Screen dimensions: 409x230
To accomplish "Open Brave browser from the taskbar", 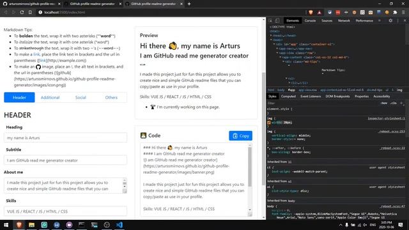I will pyautogui.click(x=19, y=225).
